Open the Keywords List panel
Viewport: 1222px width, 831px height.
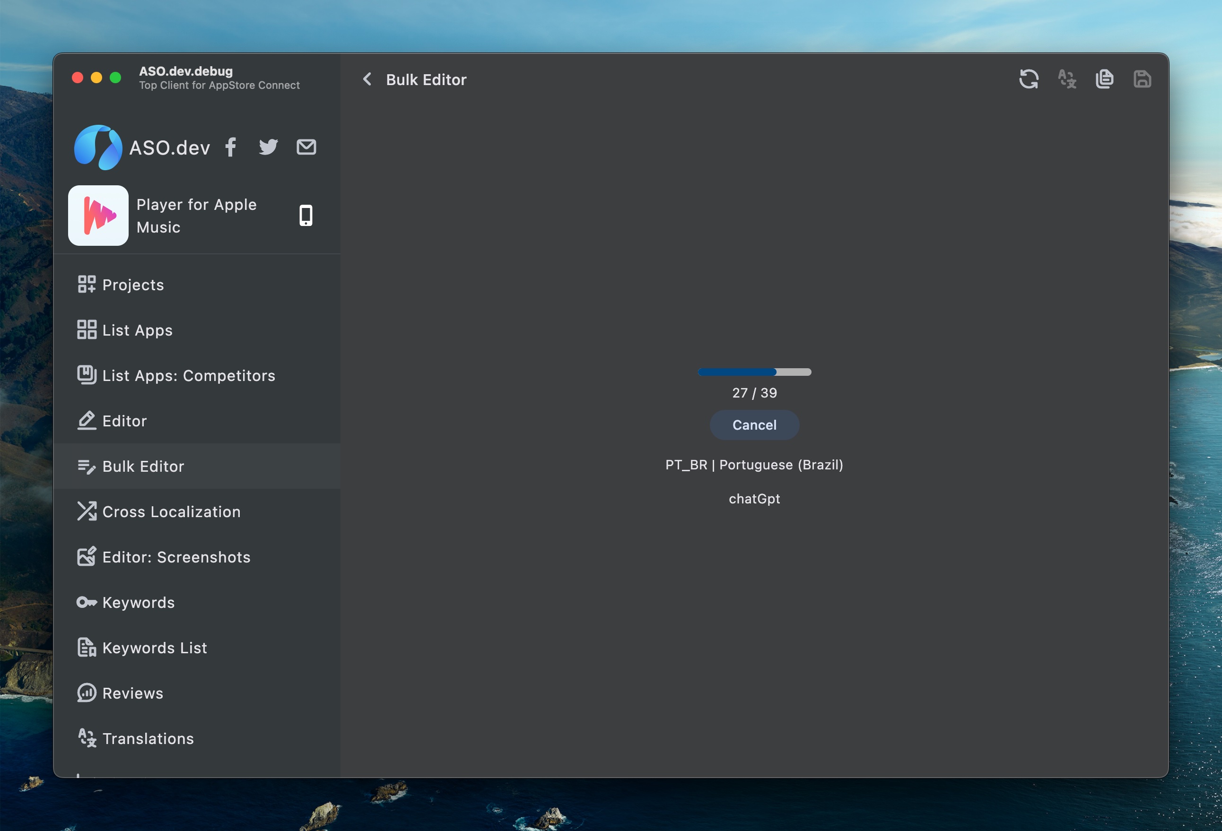154,648
